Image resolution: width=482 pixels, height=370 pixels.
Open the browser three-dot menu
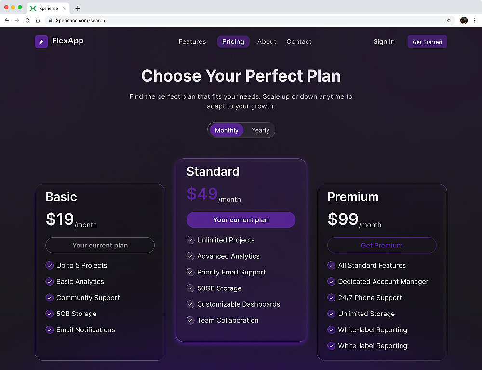[475, 21]
